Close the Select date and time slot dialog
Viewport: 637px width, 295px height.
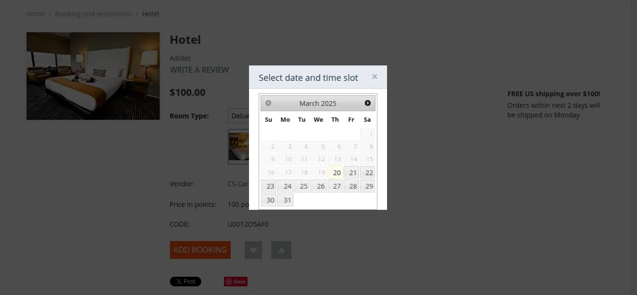(374, 76)
